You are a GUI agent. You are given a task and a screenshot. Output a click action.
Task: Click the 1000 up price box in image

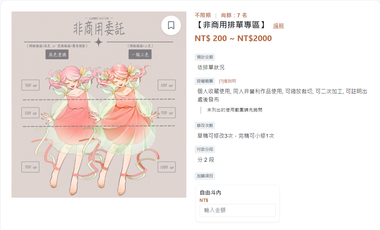point(167,167)
